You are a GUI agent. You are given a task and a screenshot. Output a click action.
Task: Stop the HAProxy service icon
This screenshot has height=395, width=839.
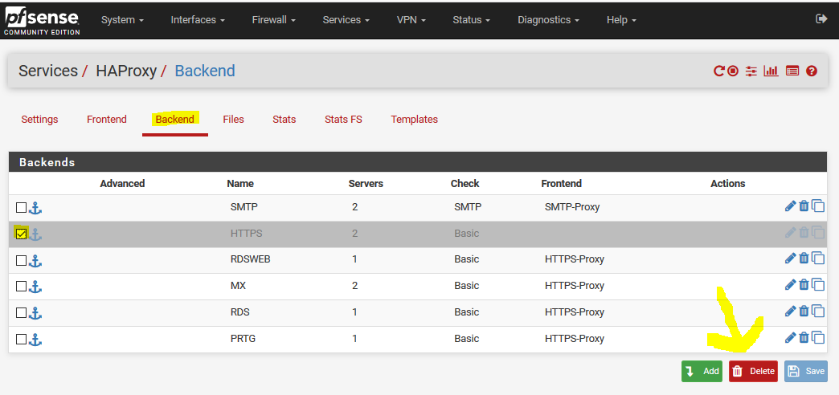[733, 71]
